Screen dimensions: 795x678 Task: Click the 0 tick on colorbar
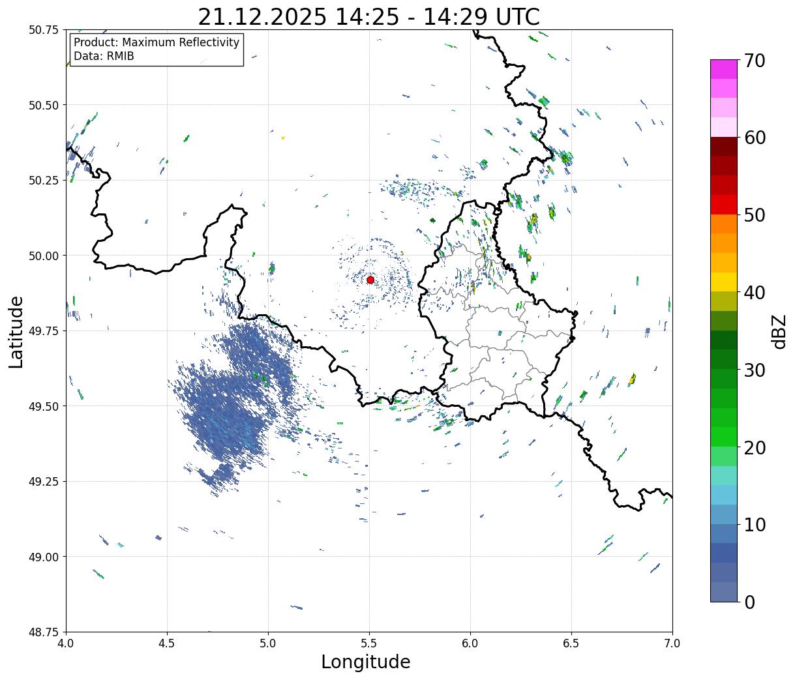click(x=749, y=602)
